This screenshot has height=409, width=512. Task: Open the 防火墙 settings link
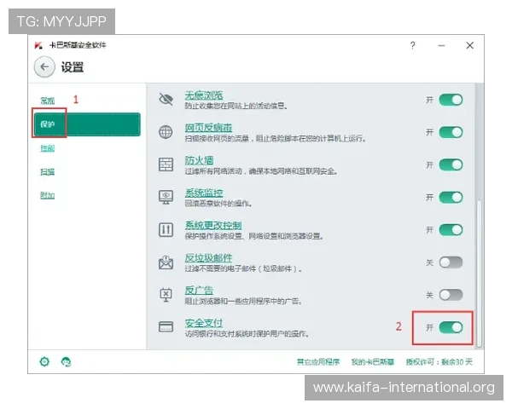click(199, 160)
